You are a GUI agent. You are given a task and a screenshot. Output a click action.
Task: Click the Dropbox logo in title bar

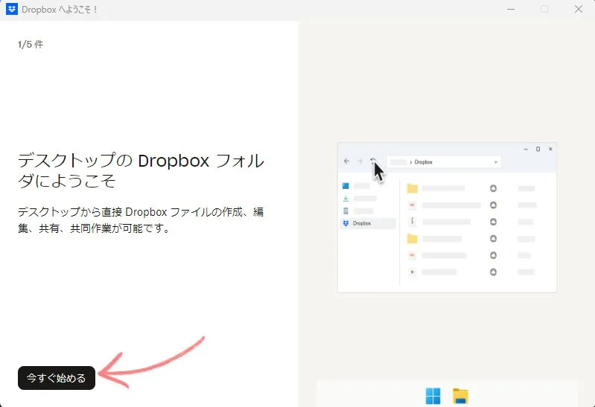pyautogui.click(x=12, y=9)
